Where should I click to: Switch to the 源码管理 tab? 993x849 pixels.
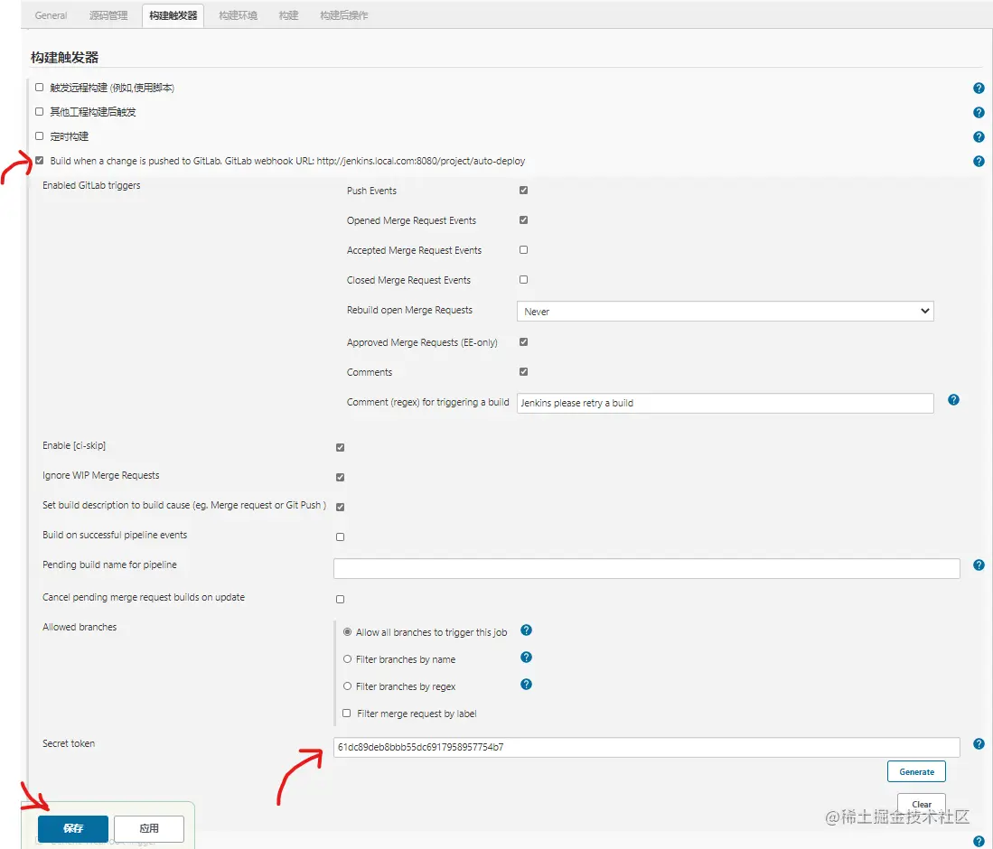(108, 15)
